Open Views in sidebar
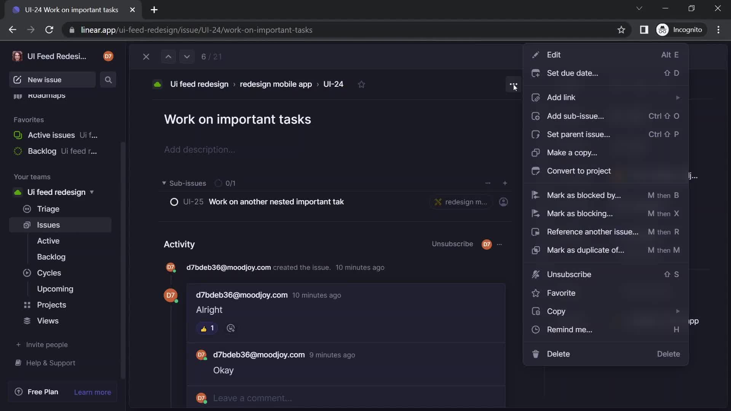731x411 pixels. [60, 321]
